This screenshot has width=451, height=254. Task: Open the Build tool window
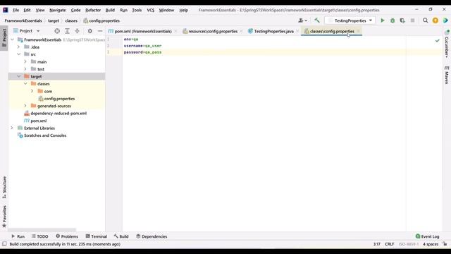(121, 236)
